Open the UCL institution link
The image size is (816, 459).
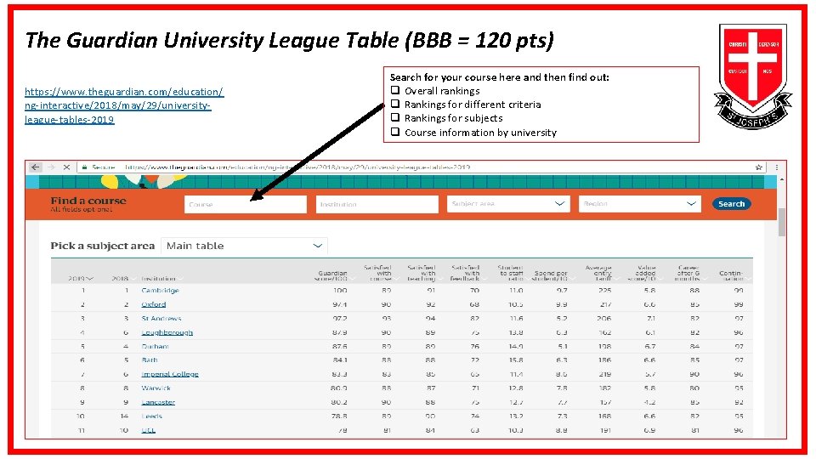tap(148, 430)
